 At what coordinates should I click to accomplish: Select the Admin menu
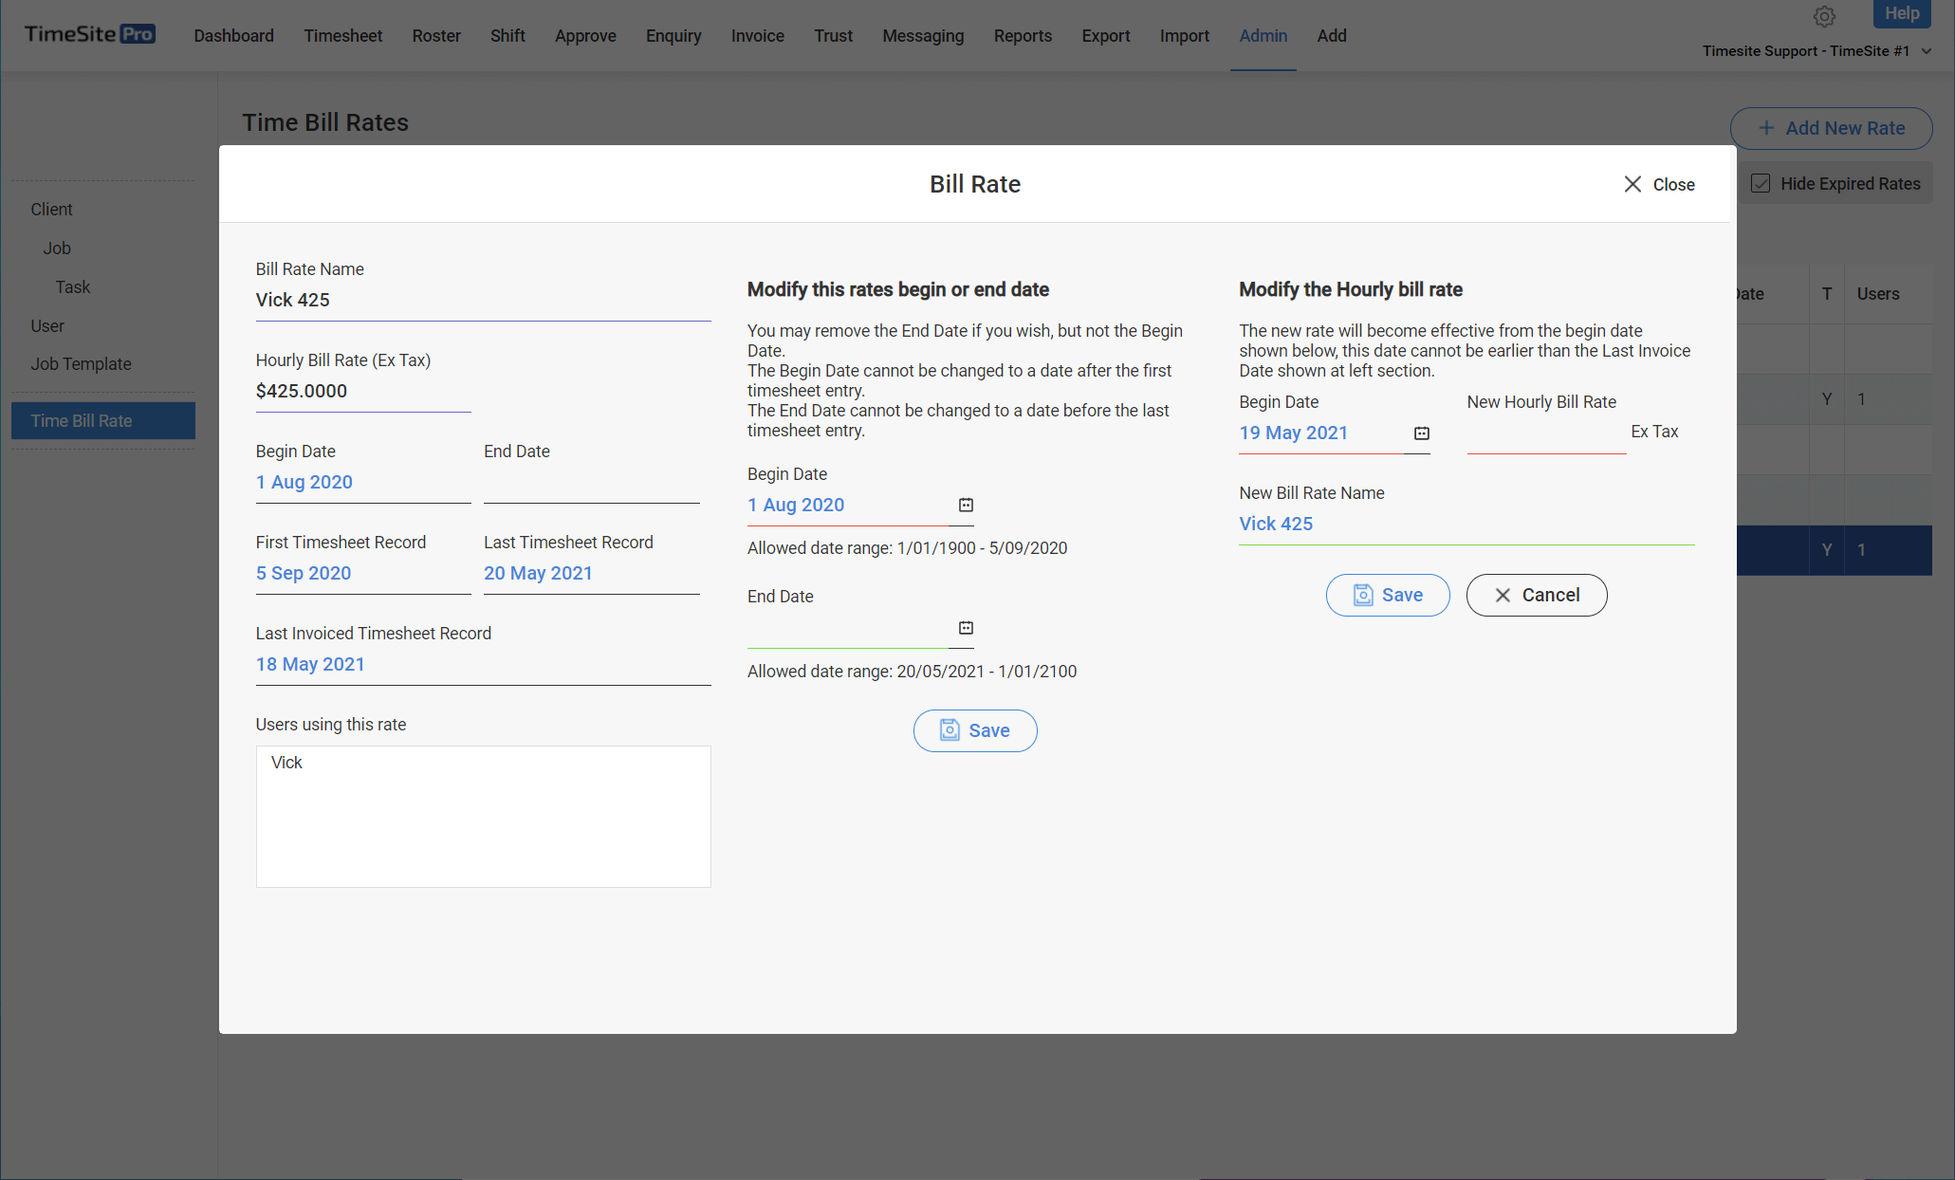click(1263, 35)
